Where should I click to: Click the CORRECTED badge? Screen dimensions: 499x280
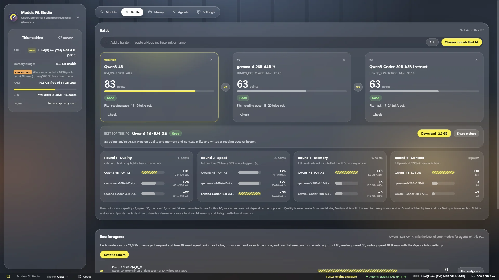(x=23, y=72)
